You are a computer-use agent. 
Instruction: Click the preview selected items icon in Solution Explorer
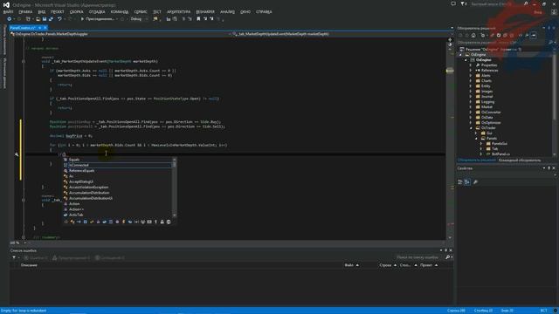click(534, 35)
